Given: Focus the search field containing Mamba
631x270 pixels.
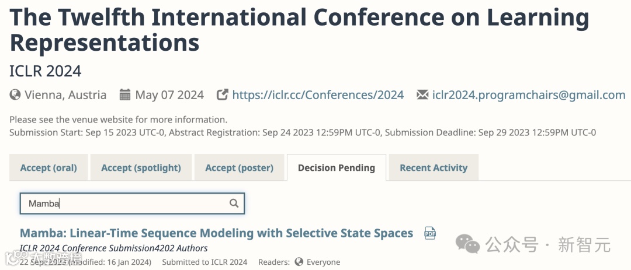Looking at the screenshot, I should click(x=126, y=204).
